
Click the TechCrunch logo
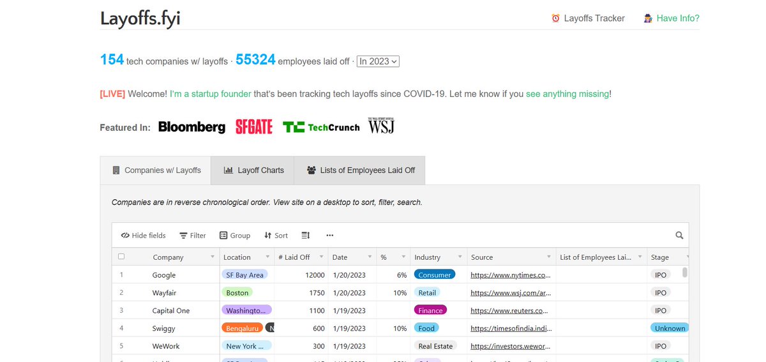(x=321, y=127)
